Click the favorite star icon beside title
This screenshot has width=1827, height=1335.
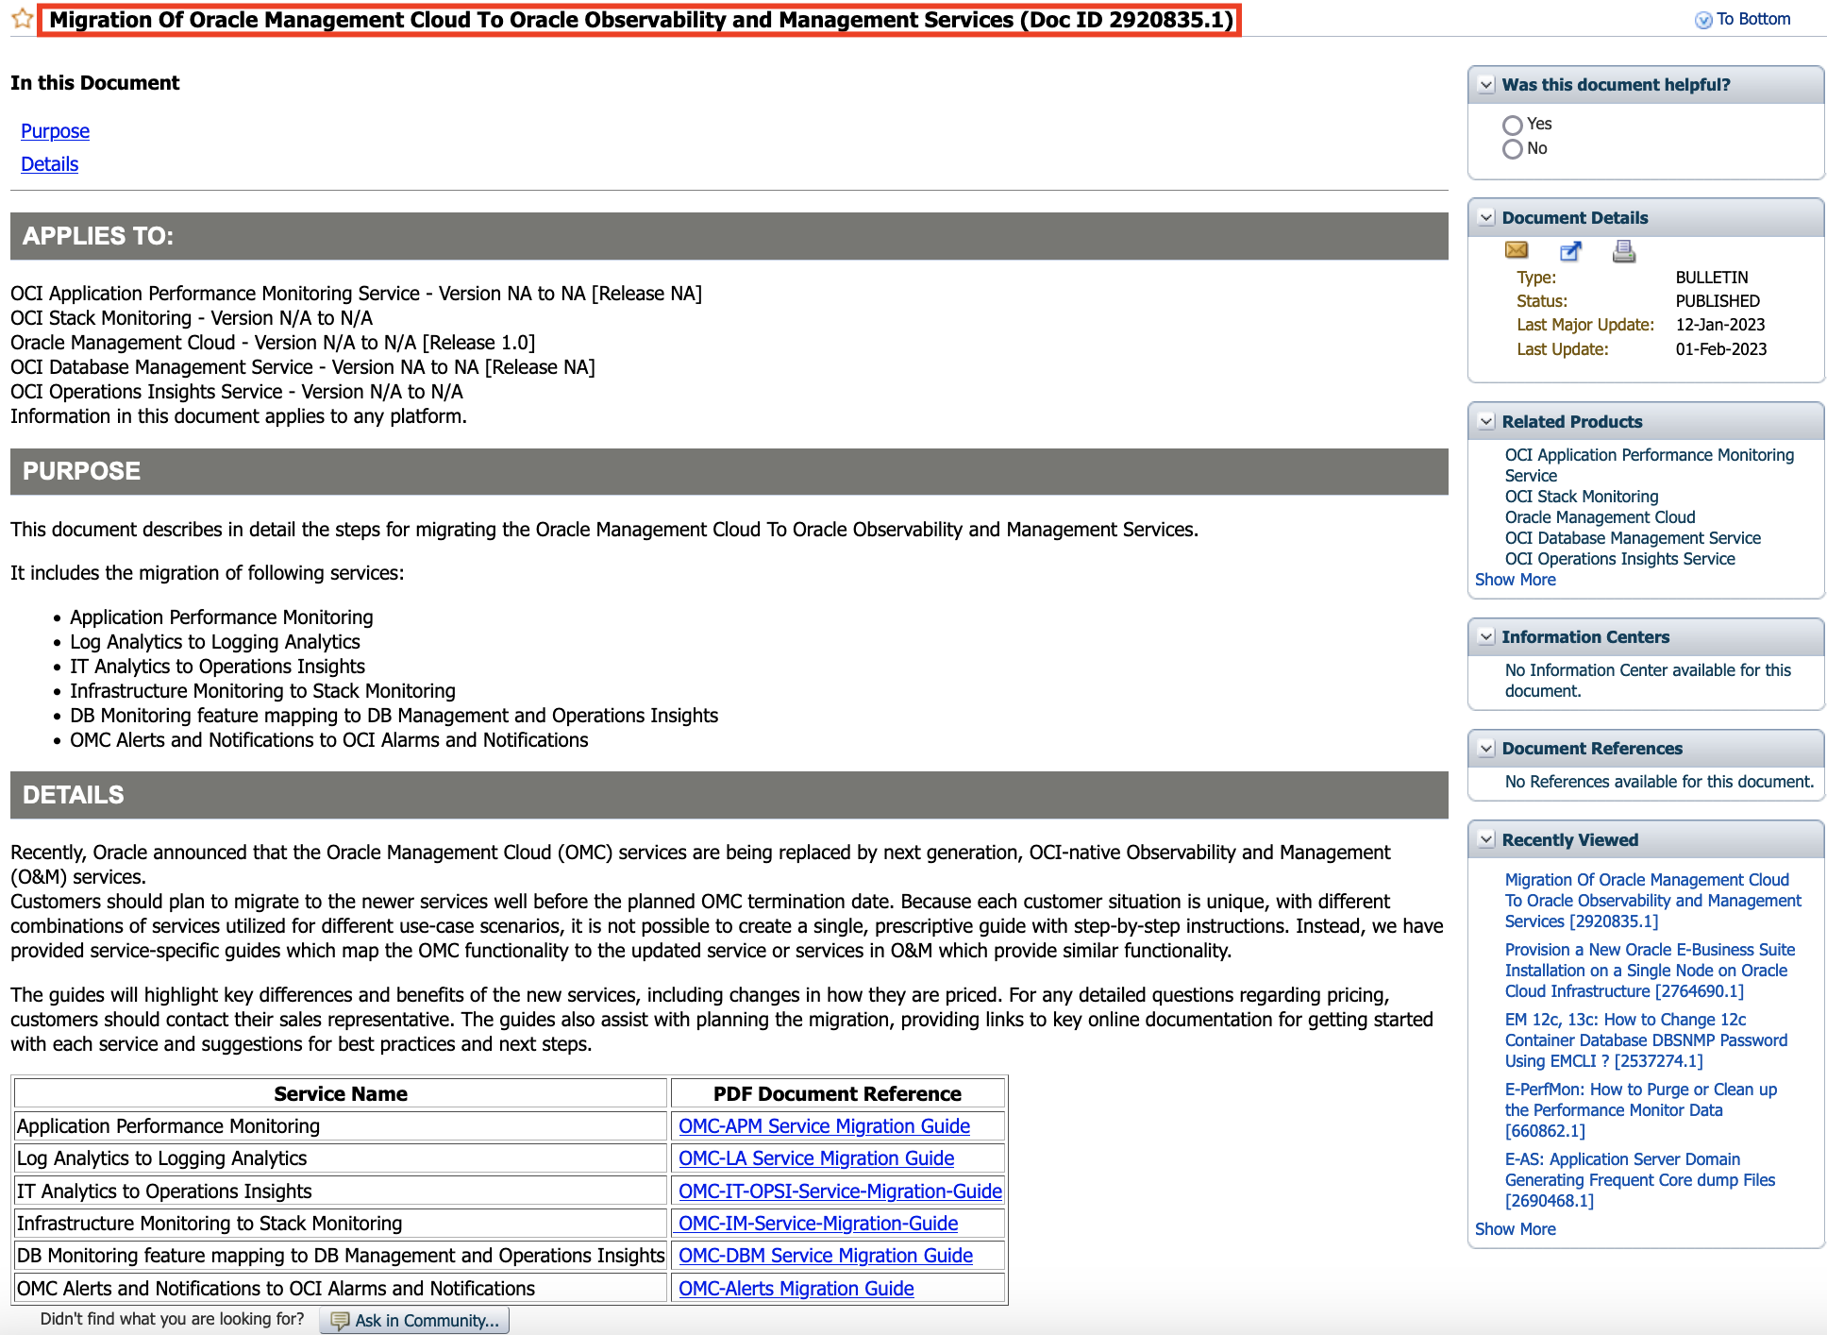[x=23, y=20]
